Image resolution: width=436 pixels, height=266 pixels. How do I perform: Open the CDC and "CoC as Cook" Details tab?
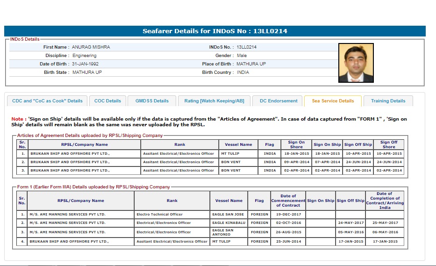[47, 101]
